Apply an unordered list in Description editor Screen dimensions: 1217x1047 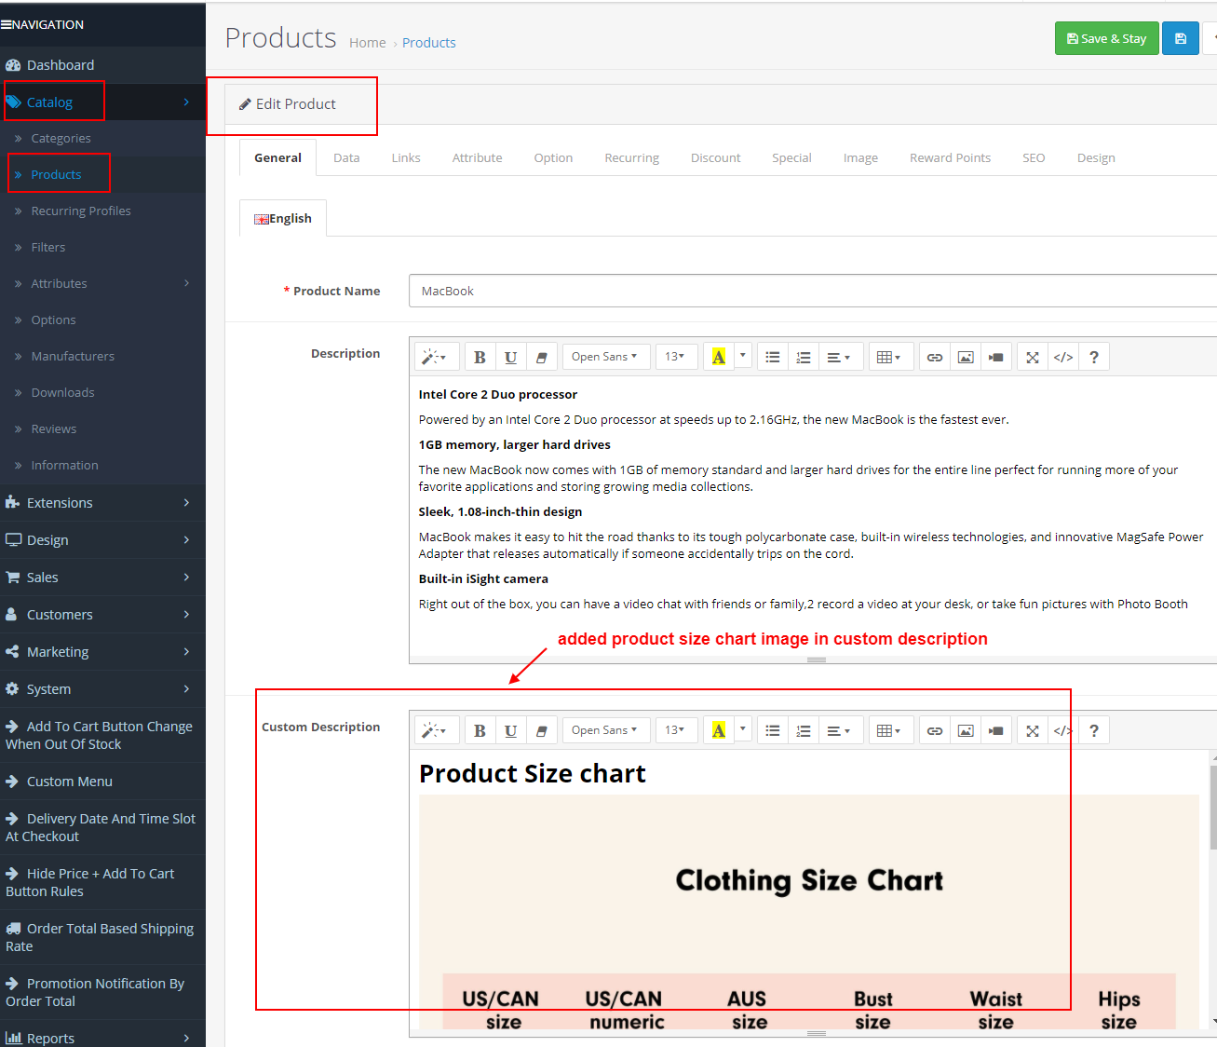[772, 356]
